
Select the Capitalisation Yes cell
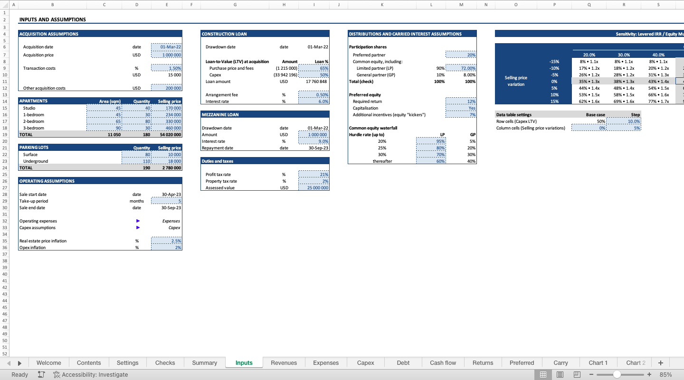coord(461,108)
